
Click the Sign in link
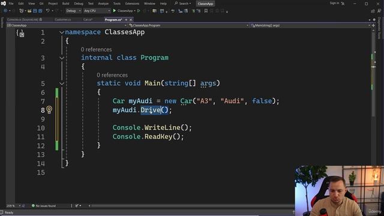click(334, 3)
